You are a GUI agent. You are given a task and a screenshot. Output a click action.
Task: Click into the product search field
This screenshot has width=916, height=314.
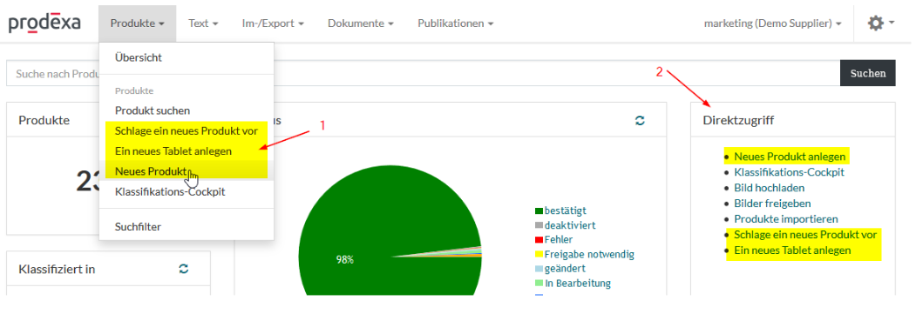(x=423, y=73)
